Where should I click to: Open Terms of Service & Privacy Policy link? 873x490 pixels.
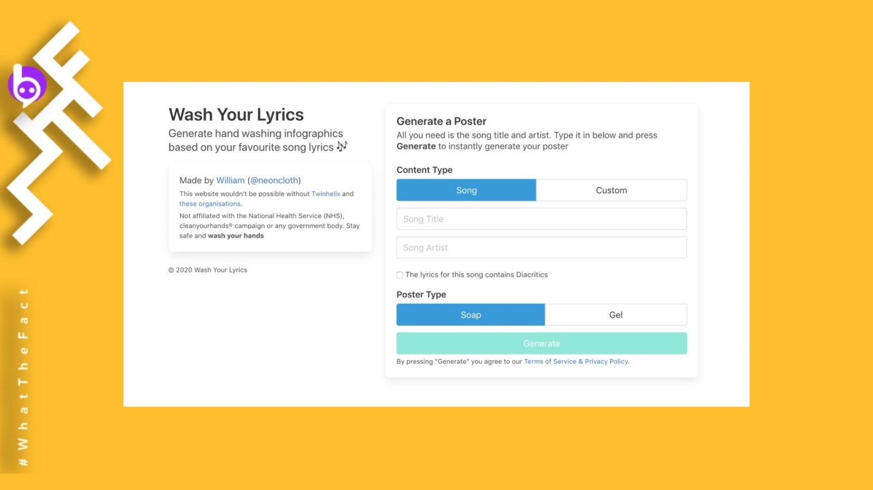(x=576, y=361)
